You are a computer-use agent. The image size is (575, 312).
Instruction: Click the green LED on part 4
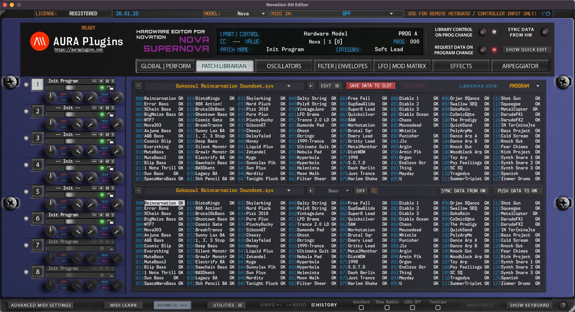(x=102, y=168)
